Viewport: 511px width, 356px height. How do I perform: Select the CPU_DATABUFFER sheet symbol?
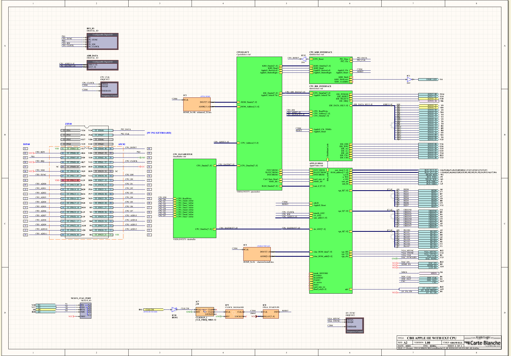(194, 198)
